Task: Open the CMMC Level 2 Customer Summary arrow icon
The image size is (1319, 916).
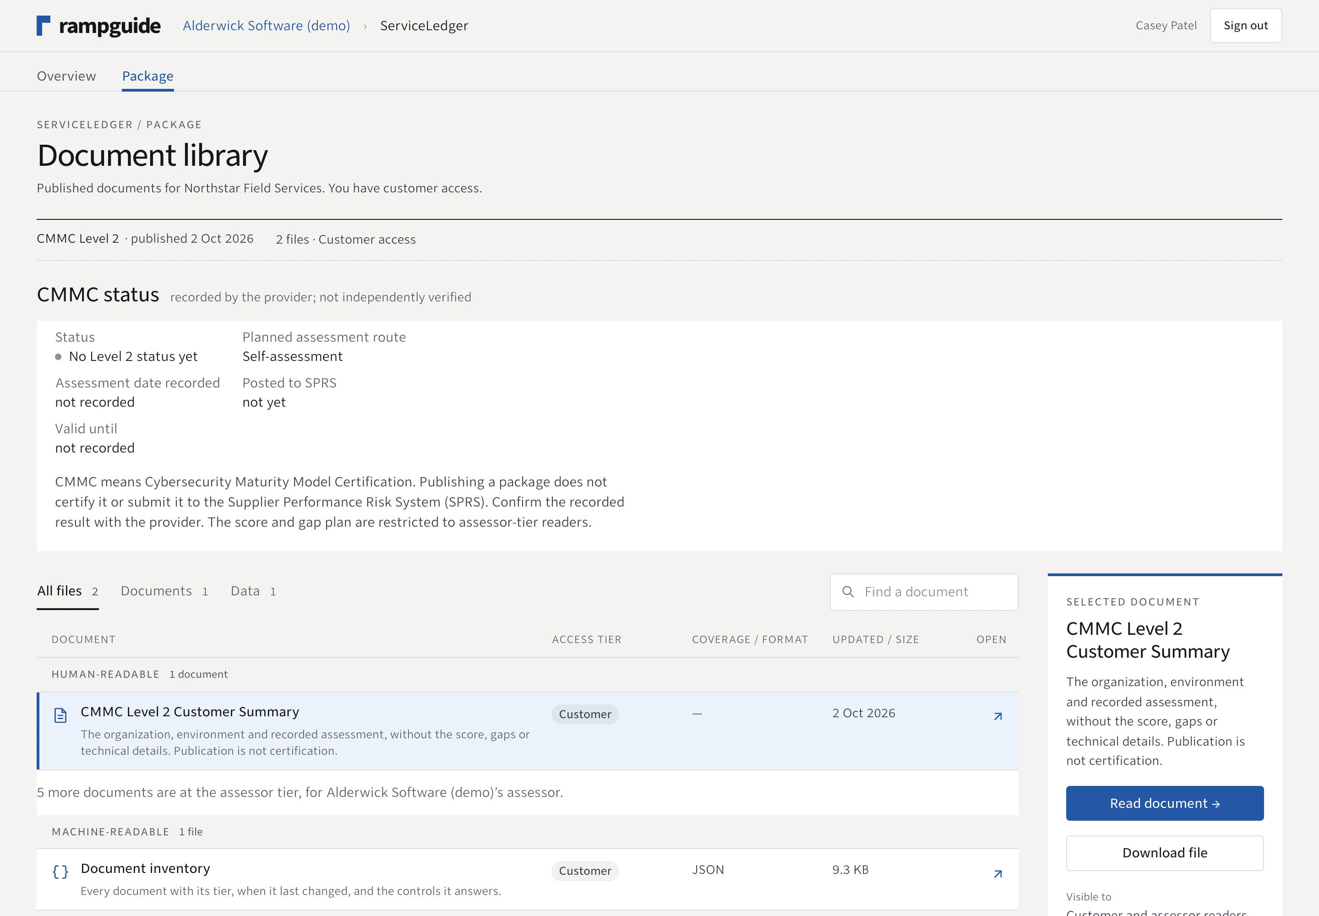Action: click(997, 716)
